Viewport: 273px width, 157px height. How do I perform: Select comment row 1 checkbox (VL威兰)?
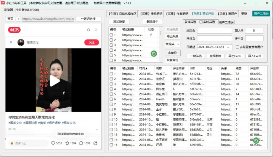coord(111,74)
